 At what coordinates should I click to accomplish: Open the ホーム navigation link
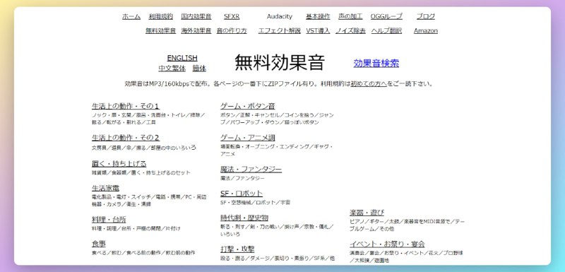131,16
